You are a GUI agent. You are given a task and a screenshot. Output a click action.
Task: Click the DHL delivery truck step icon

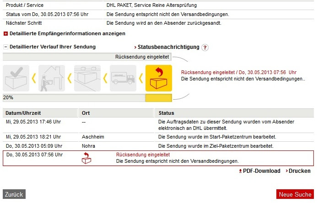coord(123,78)
